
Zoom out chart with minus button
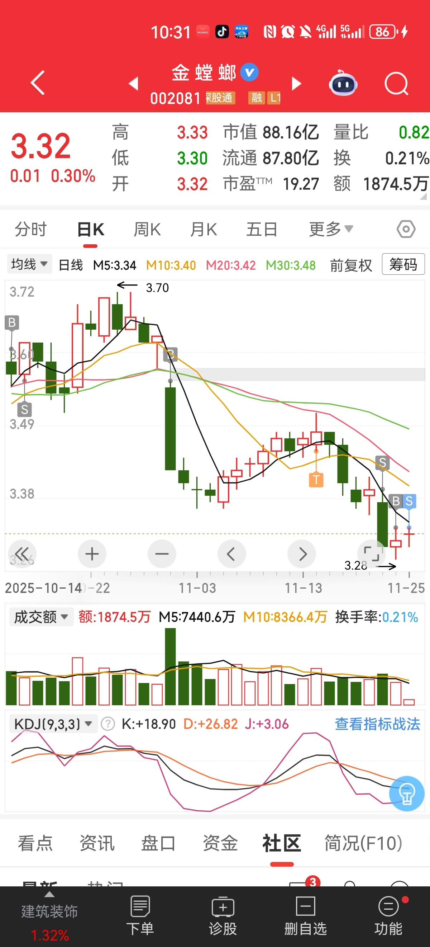coord(162,553)
